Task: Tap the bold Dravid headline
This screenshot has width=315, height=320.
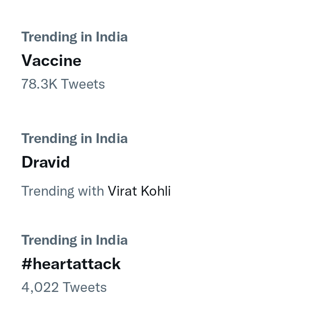Action: tap(46, 162)
